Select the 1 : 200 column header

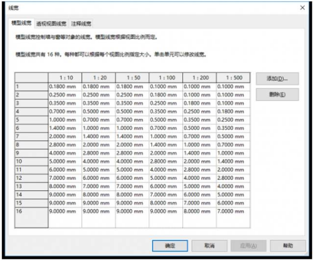pyautogui.click(x=200, y=77)
